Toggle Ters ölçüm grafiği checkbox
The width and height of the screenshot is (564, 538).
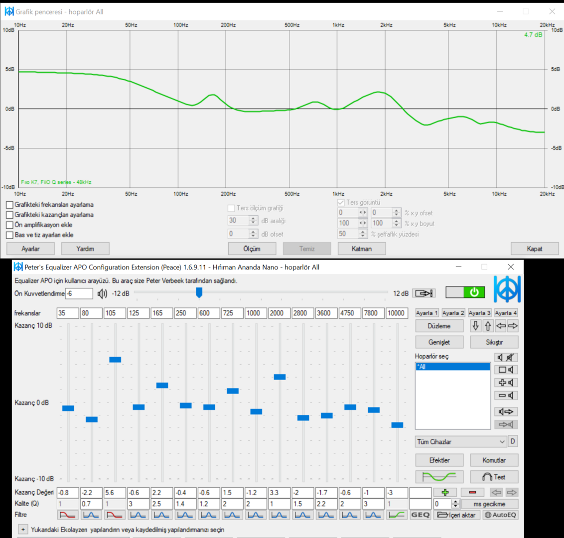[231, 208]
